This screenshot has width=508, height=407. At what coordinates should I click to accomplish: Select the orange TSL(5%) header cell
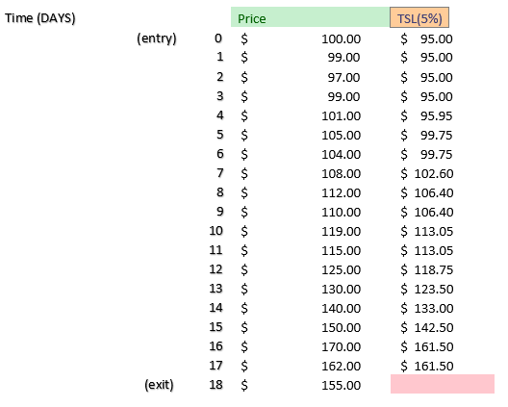pyautogui.click(x=419, y=17)
